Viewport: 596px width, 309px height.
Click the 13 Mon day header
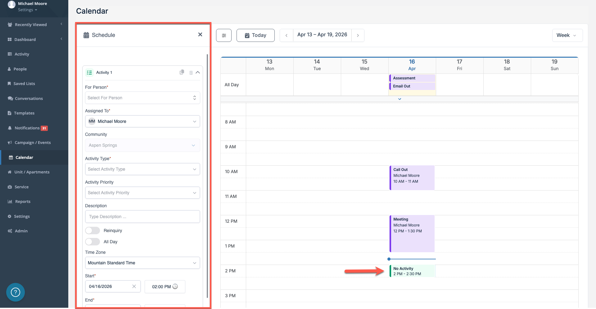269,65
